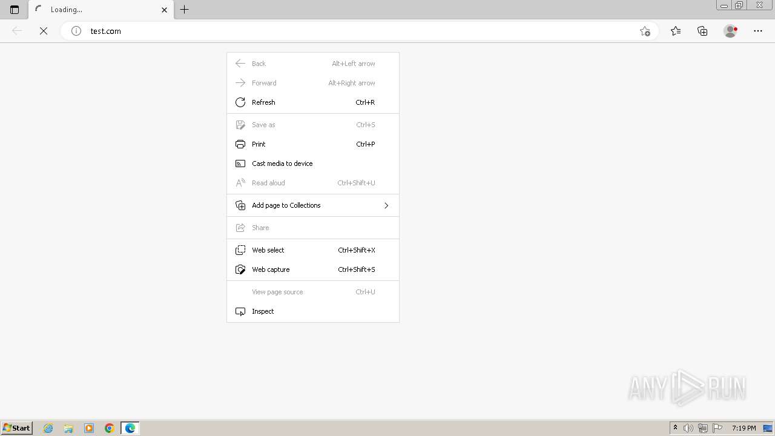Select Web select in context menu
The height and width of the screenshot is (436, 775).
click(x=313, y=250)
